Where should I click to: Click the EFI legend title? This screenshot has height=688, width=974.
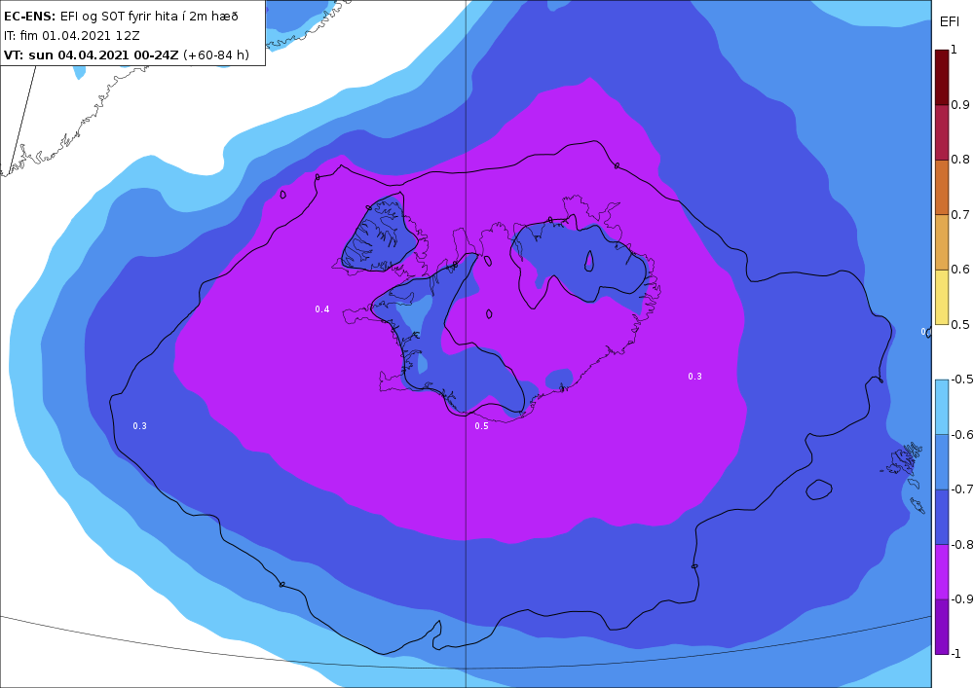point(949,22)
